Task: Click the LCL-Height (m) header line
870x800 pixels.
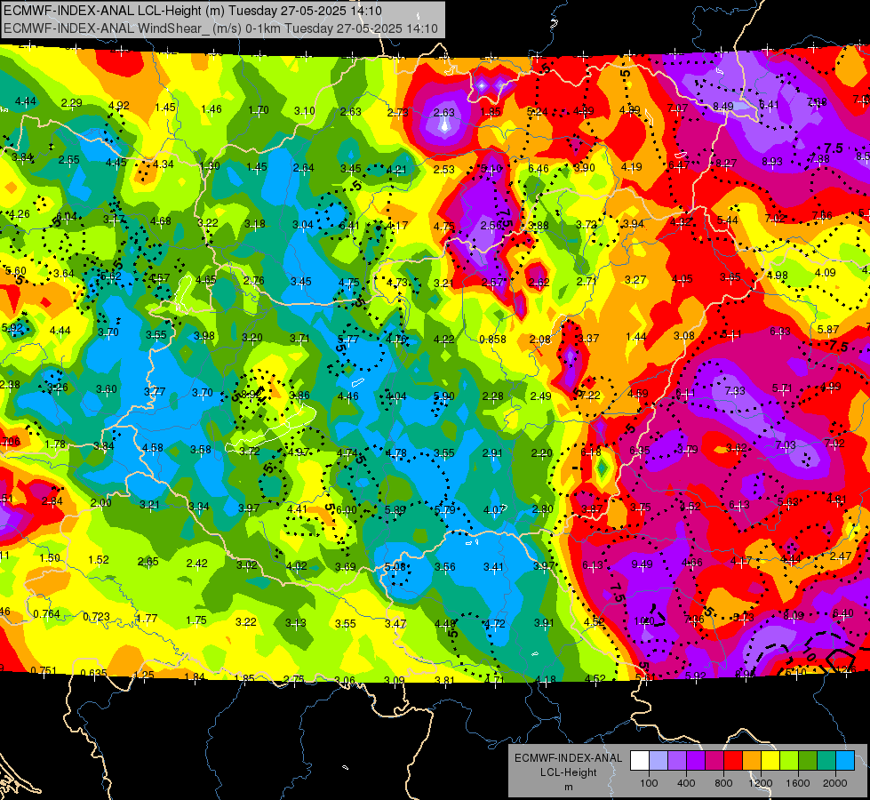Action: pos(193,11)
